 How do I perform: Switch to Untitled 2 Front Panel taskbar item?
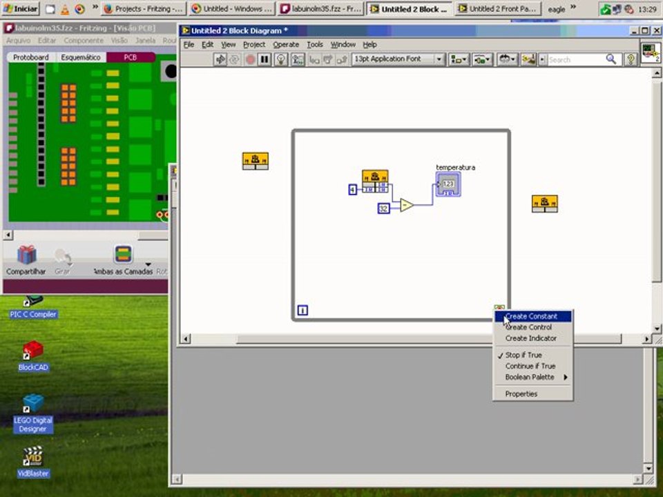[499, 9]
